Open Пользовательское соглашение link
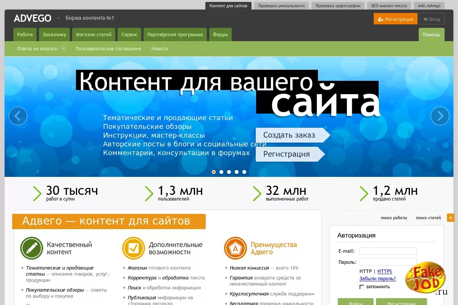The width and height of the screenshot is (458, 305). 108,49
